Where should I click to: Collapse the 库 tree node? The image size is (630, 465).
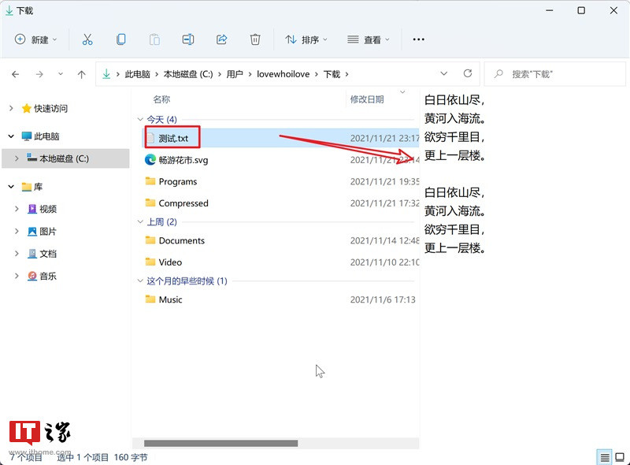coord(11,187)
